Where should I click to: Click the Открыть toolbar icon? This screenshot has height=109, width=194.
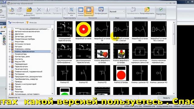pyautogui.click(x=19, y=12)
